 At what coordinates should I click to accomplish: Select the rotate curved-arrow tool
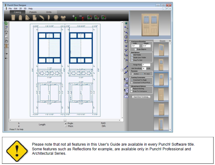[x=6, y=32]
